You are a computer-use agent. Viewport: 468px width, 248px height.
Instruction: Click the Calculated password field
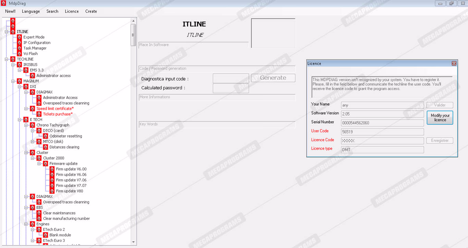tap(231, 88)
